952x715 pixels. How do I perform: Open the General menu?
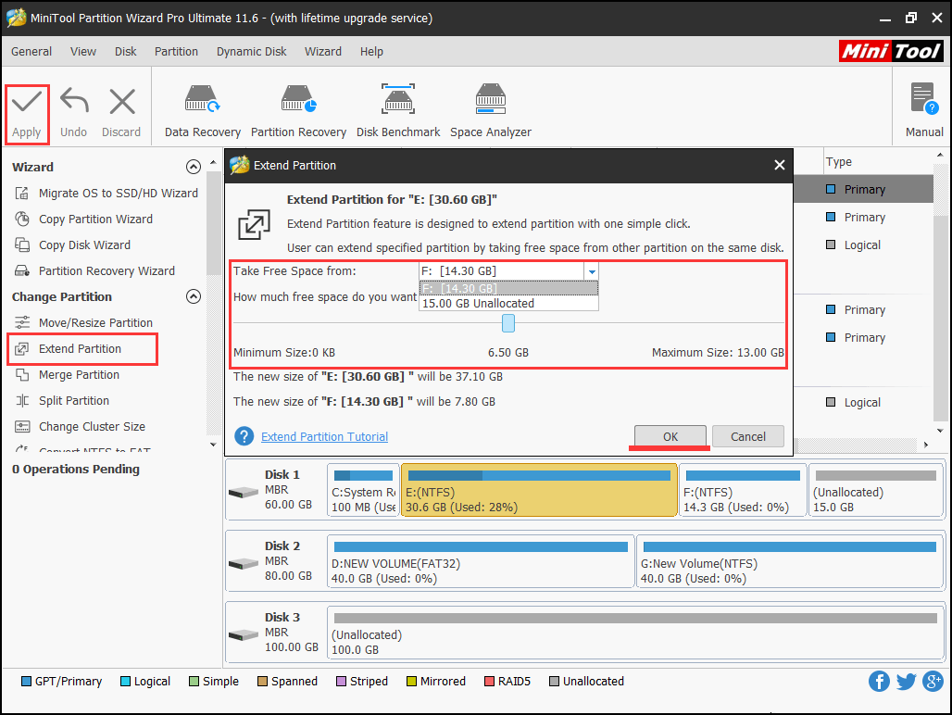click(31, 52)
